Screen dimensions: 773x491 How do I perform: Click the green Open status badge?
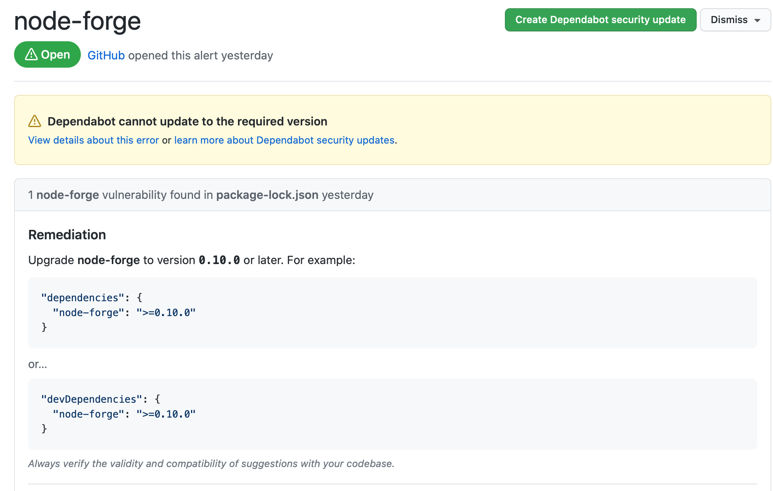tap(47, 54)
